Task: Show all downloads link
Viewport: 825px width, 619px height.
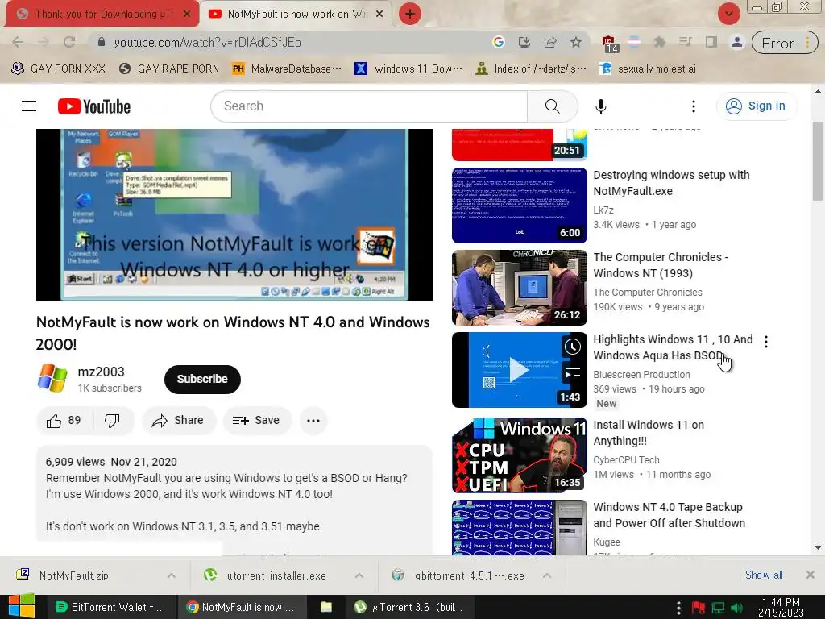Action: click(764, 575)
